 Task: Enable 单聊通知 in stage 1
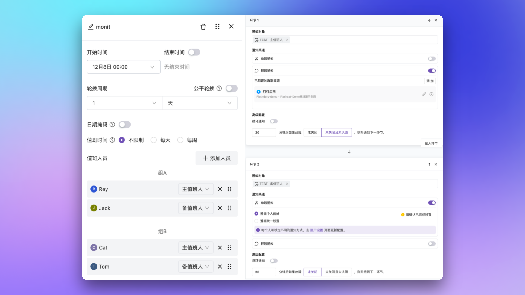point(432,59)
